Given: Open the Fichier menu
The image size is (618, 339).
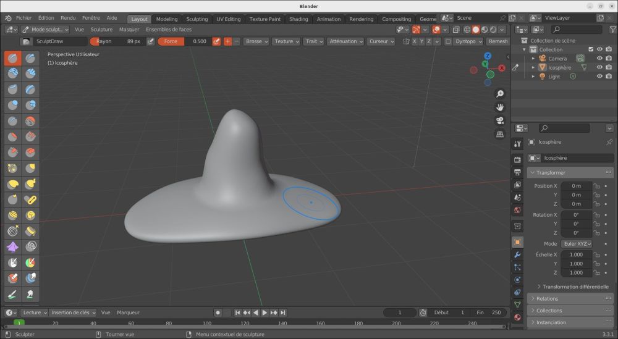Looking at the screenshot, I should click(23, 19).
